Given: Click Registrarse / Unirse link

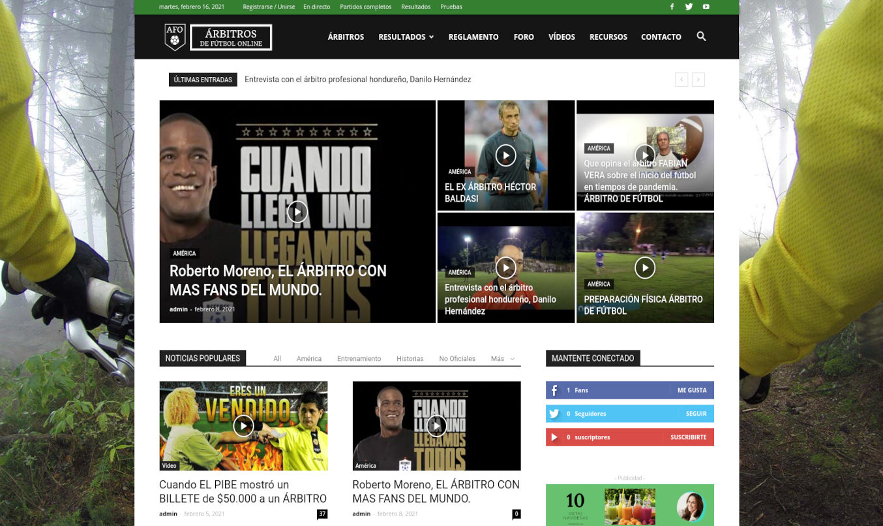Looking at the screenshot, I should pyautogui.click(x=269, y=7).
